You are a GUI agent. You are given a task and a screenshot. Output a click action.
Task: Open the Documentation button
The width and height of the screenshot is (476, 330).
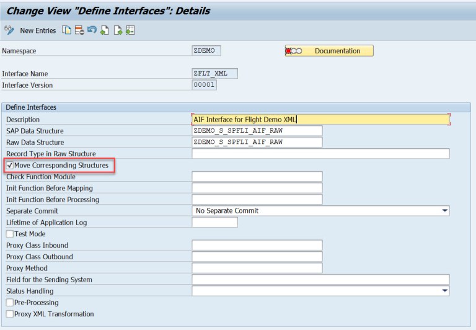click(329, 51)
